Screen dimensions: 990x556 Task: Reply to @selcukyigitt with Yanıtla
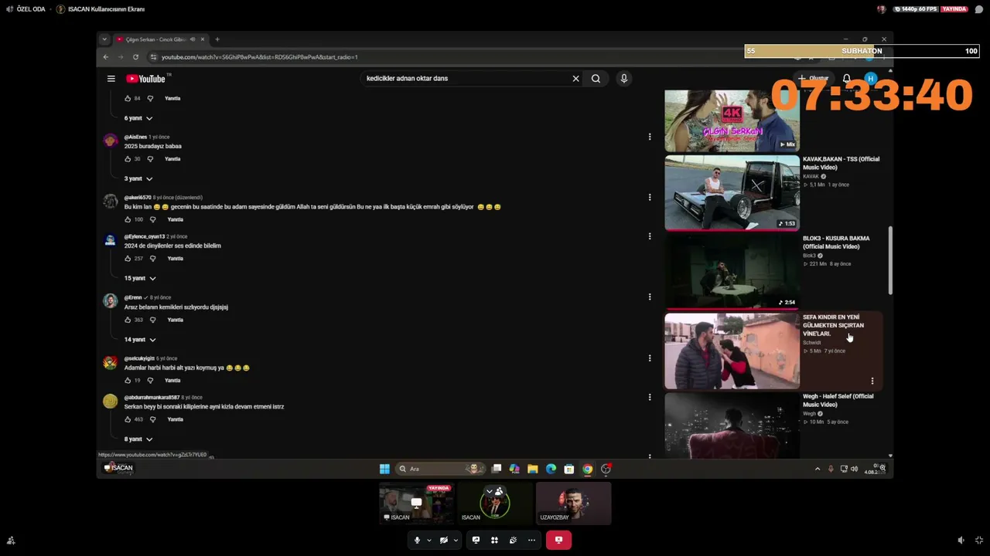click(x=172, y=381)
